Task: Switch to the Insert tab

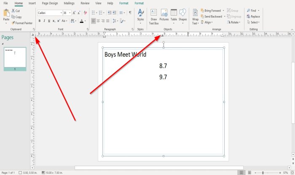Action: 32,3
